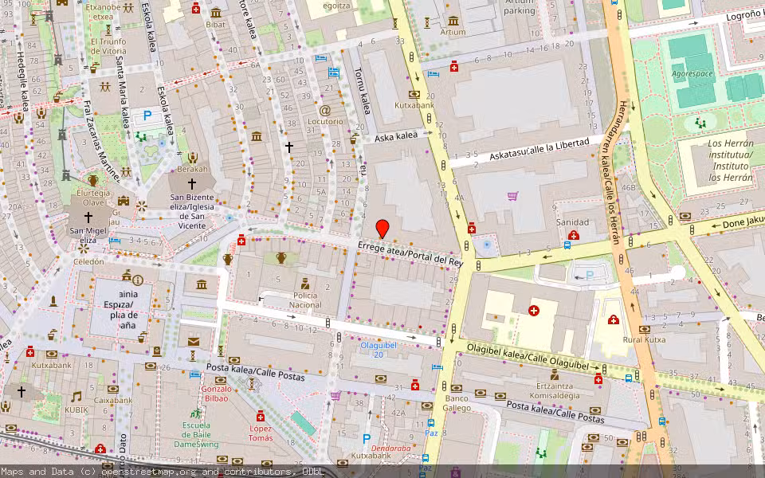Click the Agorespace sports area label
Screen dimensions: 765x478
pyautogui.click(x=692, y=73)
